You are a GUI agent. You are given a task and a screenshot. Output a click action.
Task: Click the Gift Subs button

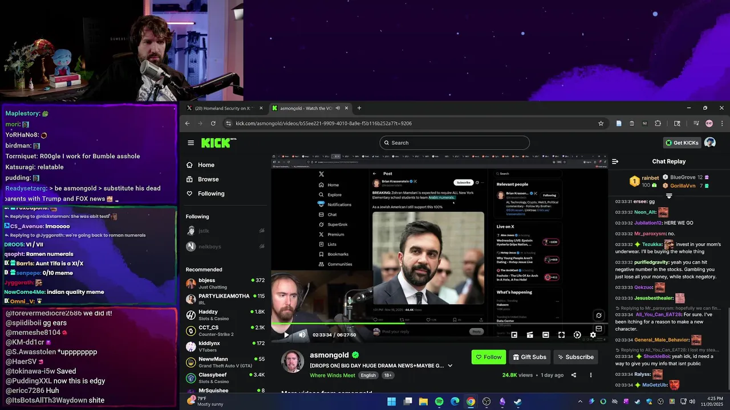[529, 357]
